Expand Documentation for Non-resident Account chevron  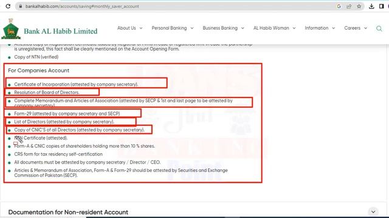373,212
